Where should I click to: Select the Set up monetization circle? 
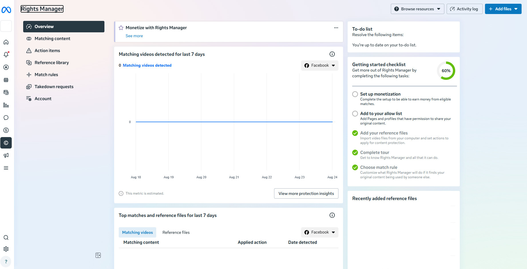point(355,94)
